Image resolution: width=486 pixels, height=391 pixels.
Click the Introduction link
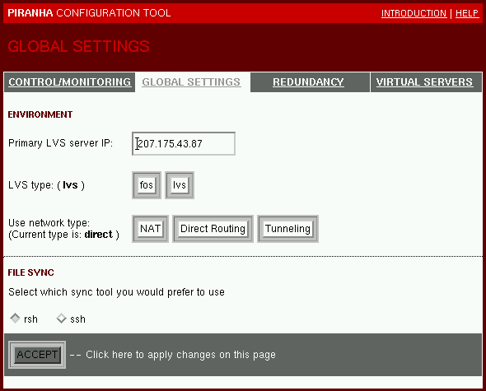point(414,13)
